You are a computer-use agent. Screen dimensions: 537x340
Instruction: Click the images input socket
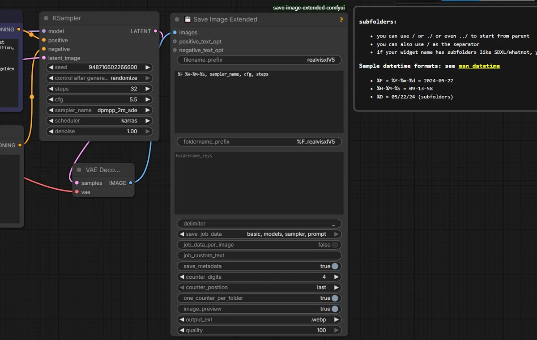[175, 33]
